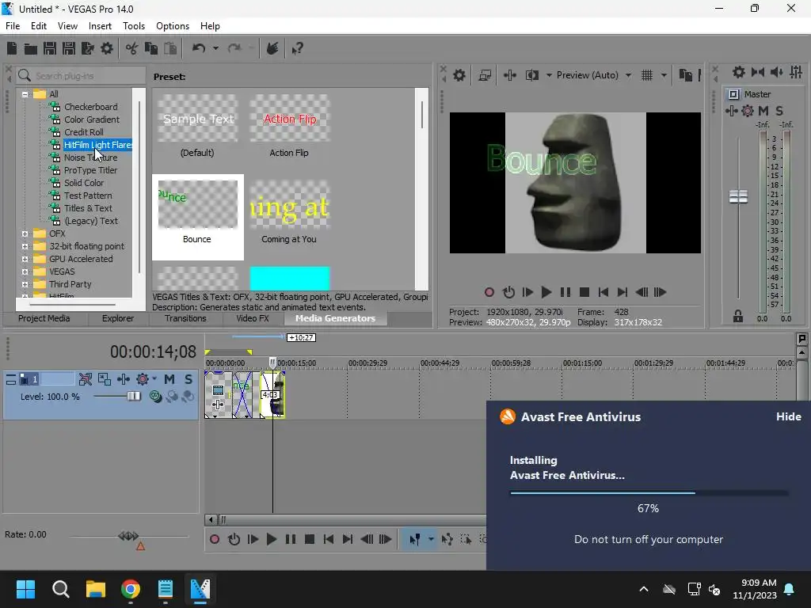
Task: Click the Master volume fader handle
Action: (738, 196)
